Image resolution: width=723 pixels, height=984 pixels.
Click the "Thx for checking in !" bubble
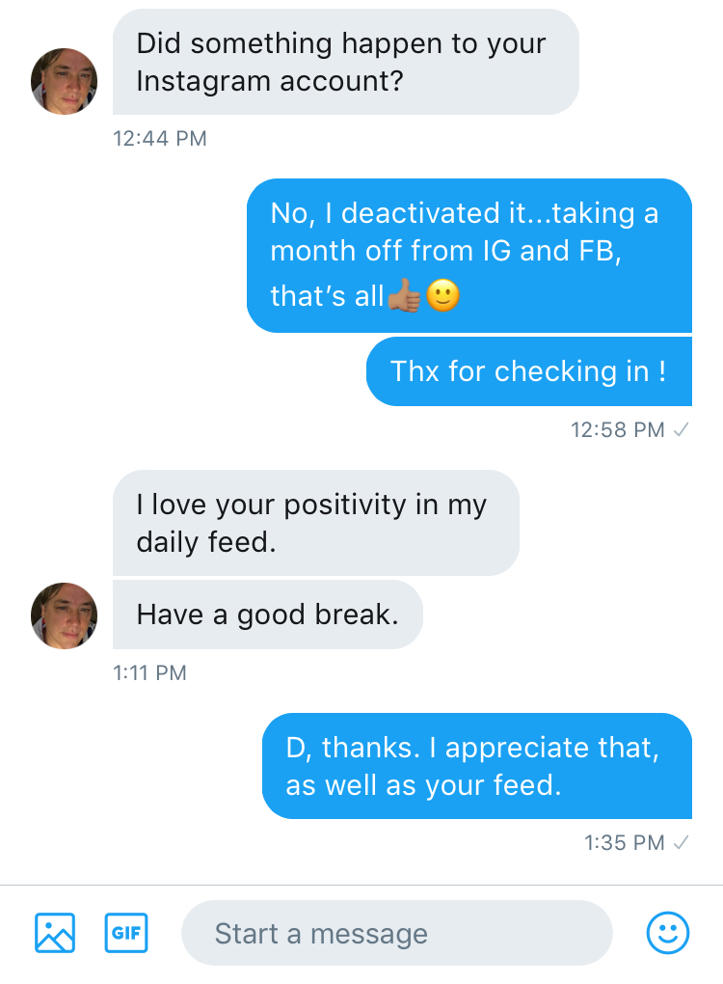(528, 371)
